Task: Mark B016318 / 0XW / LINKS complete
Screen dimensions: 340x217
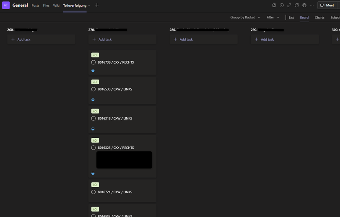Action: (93, 119)
